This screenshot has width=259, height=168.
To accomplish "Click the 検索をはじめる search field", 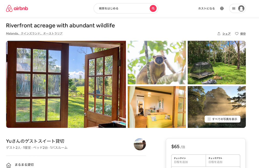I will tap(122, 9).
